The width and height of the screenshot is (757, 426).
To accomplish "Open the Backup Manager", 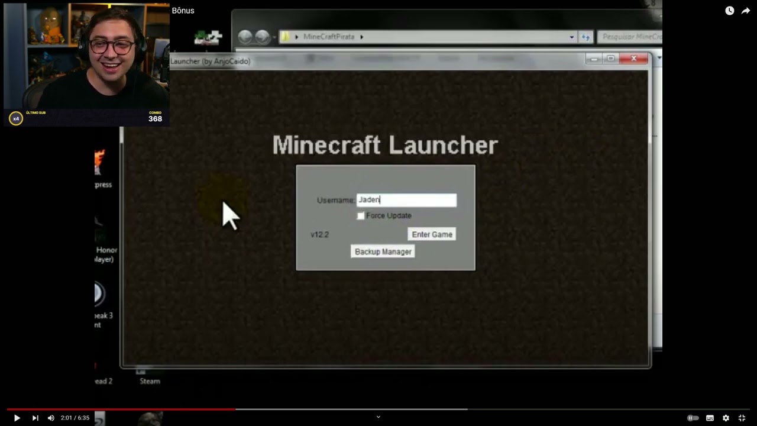I will click(x=383, y=251).
